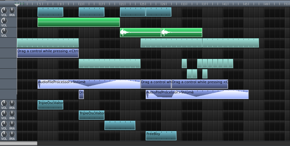Select the waveform sample clip starting at bar 29
Image resolution: width=290 pixels, height=146 pixels.
coord(182,33)
